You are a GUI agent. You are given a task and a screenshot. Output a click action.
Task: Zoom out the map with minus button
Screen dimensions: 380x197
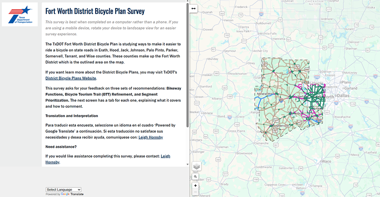coord(195,192)
